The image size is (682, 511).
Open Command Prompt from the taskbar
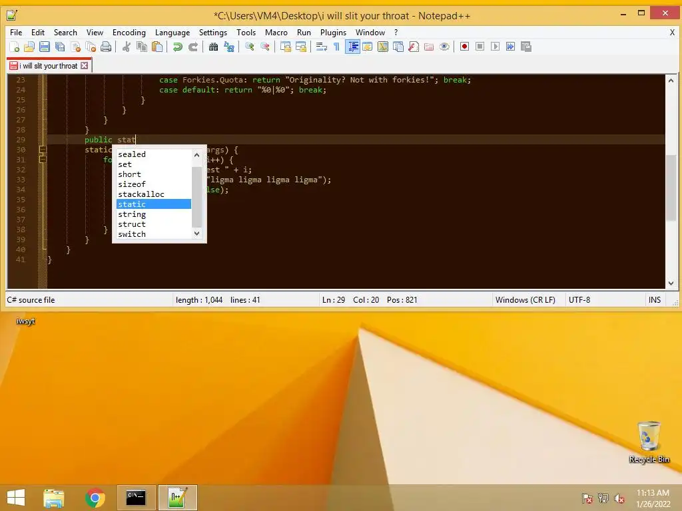[x=136, y=498]
